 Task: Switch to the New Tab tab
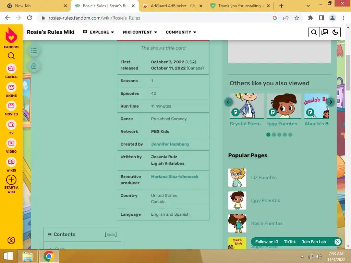36,6
